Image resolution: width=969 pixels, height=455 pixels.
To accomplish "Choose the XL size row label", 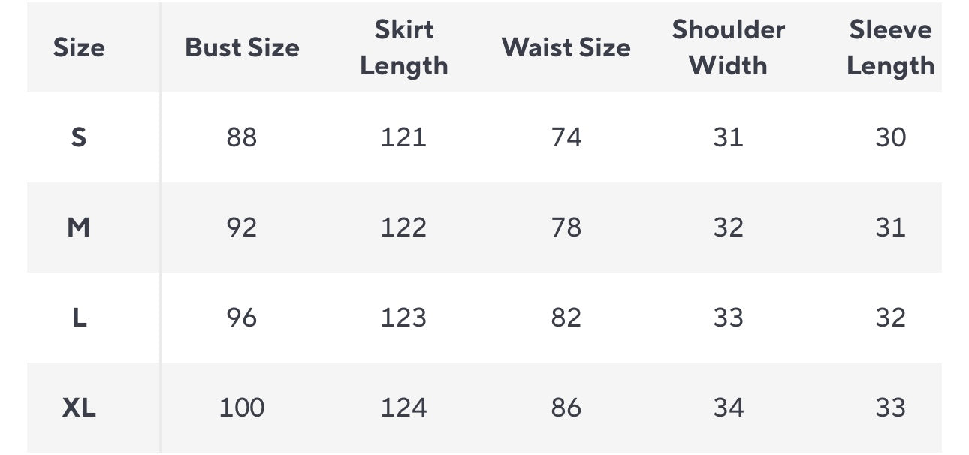I will pyautogui.click(x=79, y=408).
